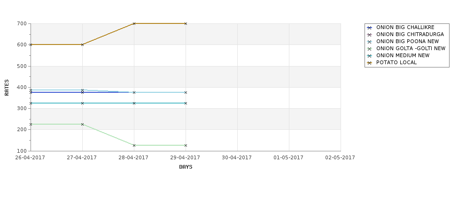Click ONION GOLTA point near 125 on 28-04-2017
Viewport: 458px width, 201px height.
(x=134, y=145)
